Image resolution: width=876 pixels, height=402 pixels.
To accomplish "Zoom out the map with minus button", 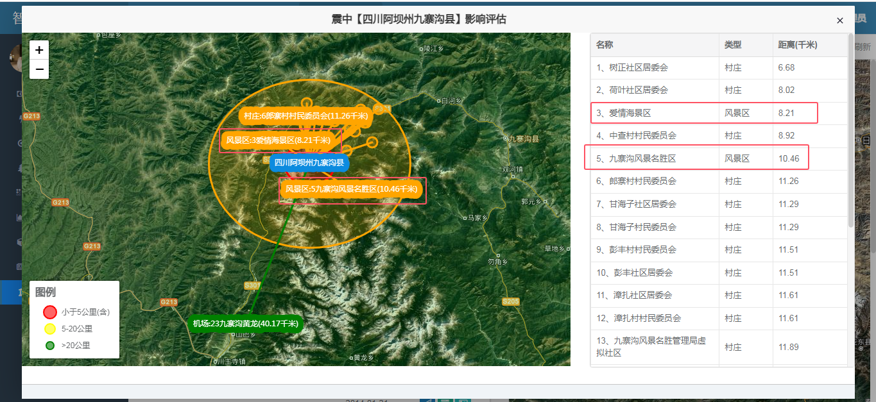I will [x=39, y=69].
